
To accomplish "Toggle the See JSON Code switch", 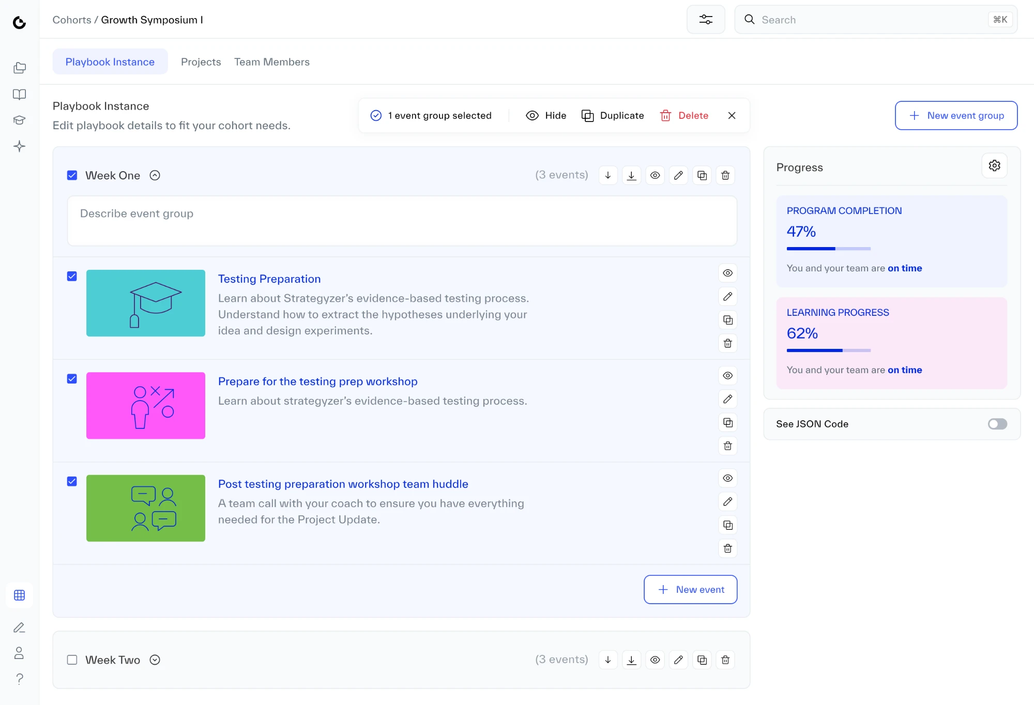I will coord(997,424).
